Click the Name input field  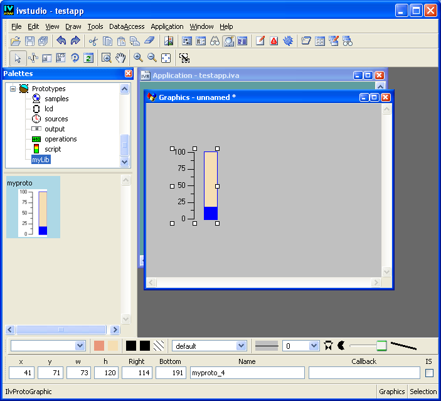[x=247, y=373]
